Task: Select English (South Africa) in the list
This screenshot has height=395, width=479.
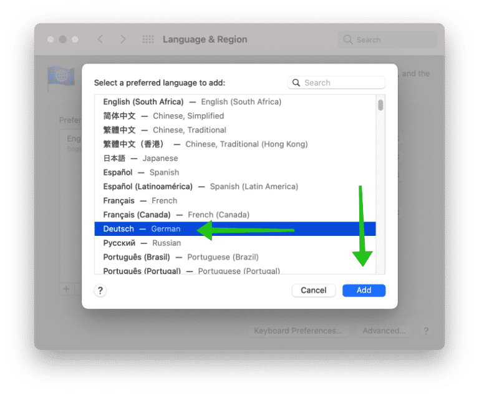Action: coord(235,102)
